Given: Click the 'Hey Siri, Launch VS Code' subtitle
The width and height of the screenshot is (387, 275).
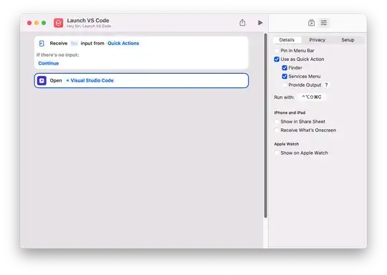Looking at the screenshot, I should point(89,26).
